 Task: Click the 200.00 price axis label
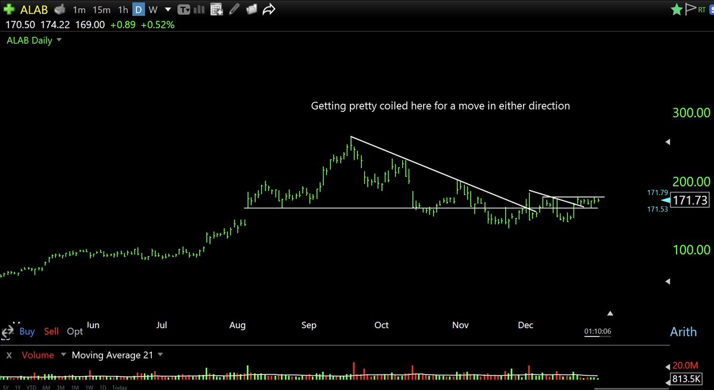pos(690,182)
